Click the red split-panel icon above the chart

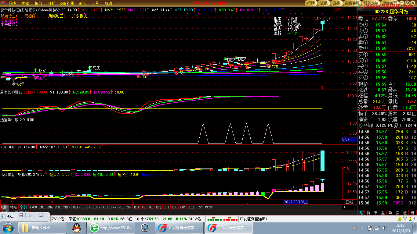[x=339, y=10]
